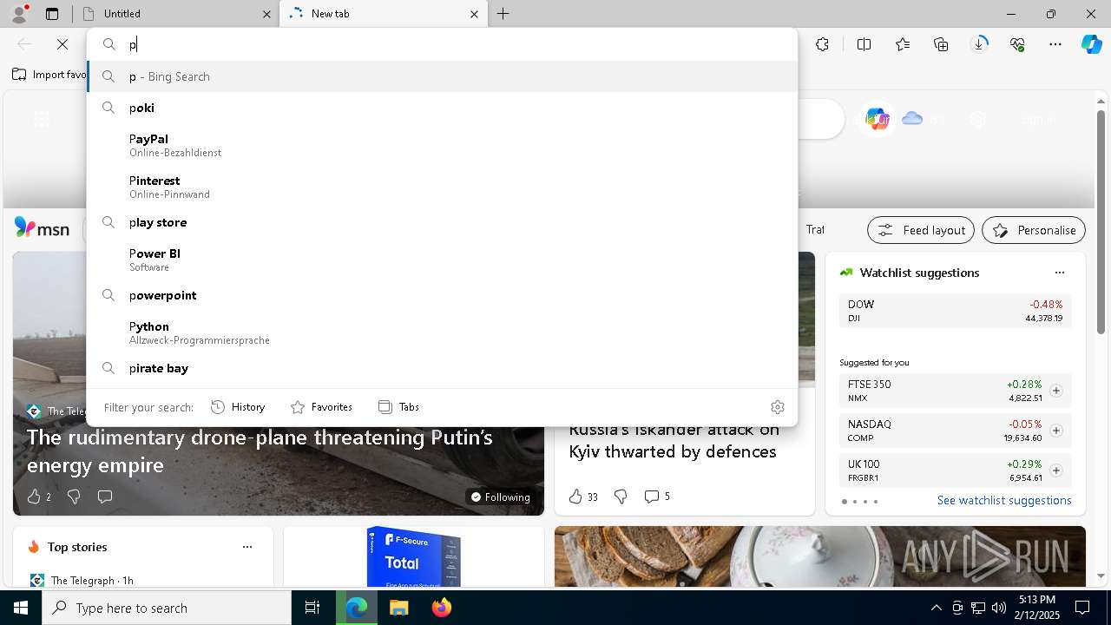Open the F-Secure Total ad thumbnail
Image resolution: width=1111 pixels, height=625 pixels.
coord(414,556)
